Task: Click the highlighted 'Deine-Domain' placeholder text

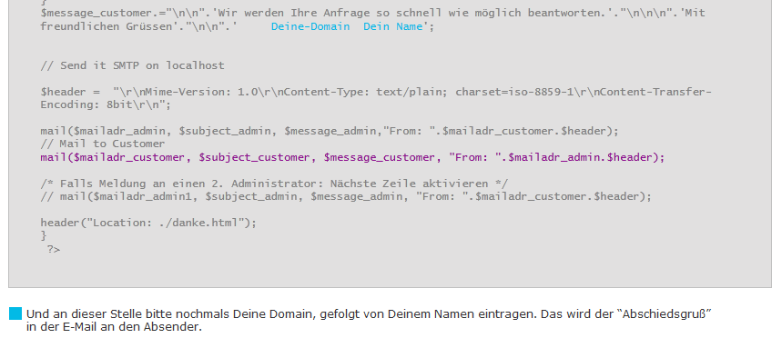Action: coord(310,26)
